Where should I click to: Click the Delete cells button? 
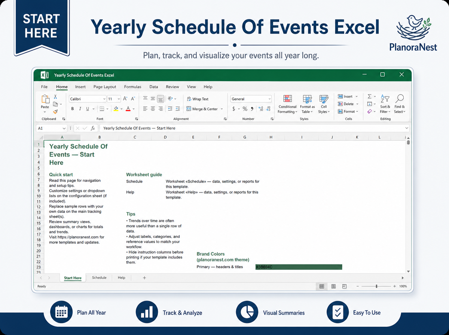click(348, 104)
